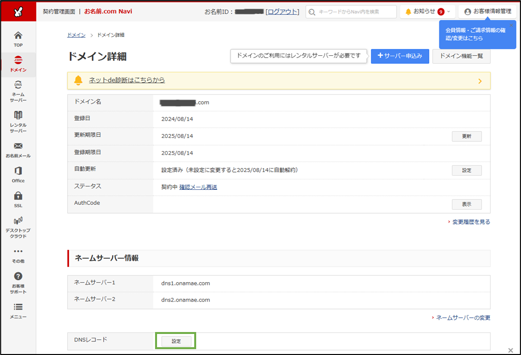Click 設定 button in 自動更新 row

(x=467, y=170)
